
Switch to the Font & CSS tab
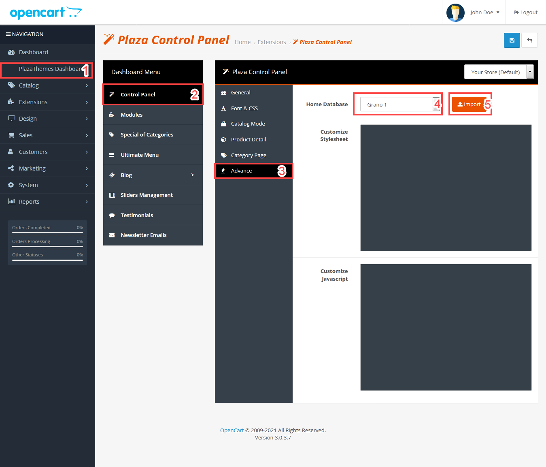click(254, 108)
